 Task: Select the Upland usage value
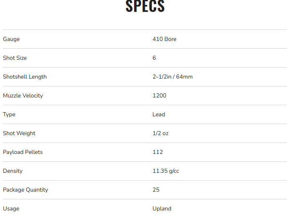[162, 209]
